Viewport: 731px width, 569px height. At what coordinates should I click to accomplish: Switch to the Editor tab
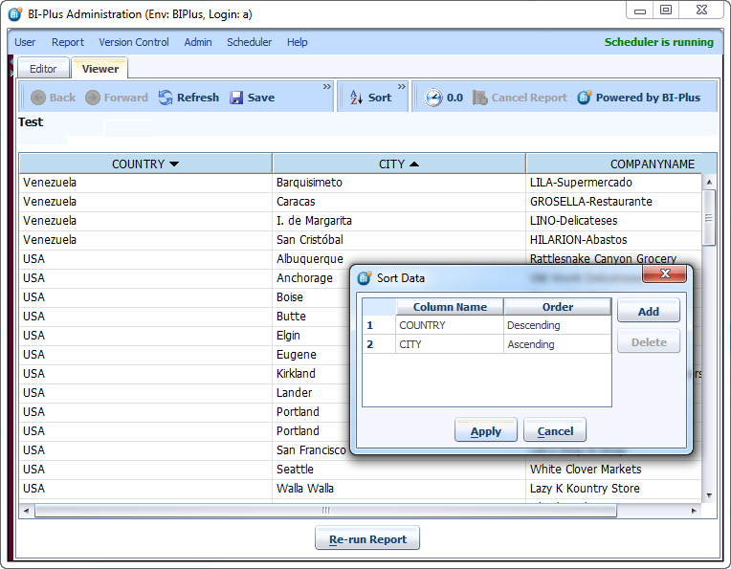(43, 69)
